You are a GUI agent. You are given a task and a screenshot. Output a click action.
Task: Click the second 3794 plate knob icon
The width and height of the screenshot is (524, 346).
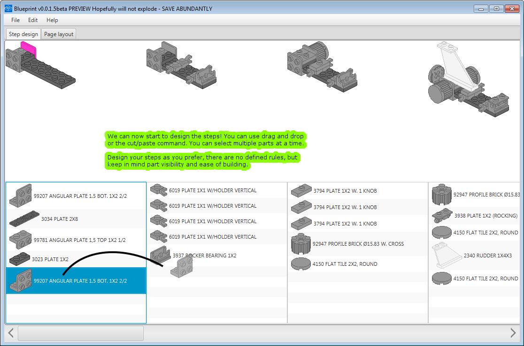(301, 207)
